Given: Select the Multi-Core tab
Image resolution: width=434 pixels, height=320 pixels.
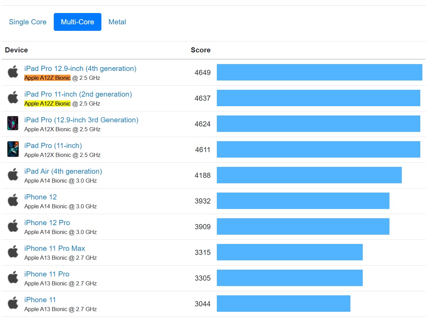Looking at the screenshot, I should [77, 22].
